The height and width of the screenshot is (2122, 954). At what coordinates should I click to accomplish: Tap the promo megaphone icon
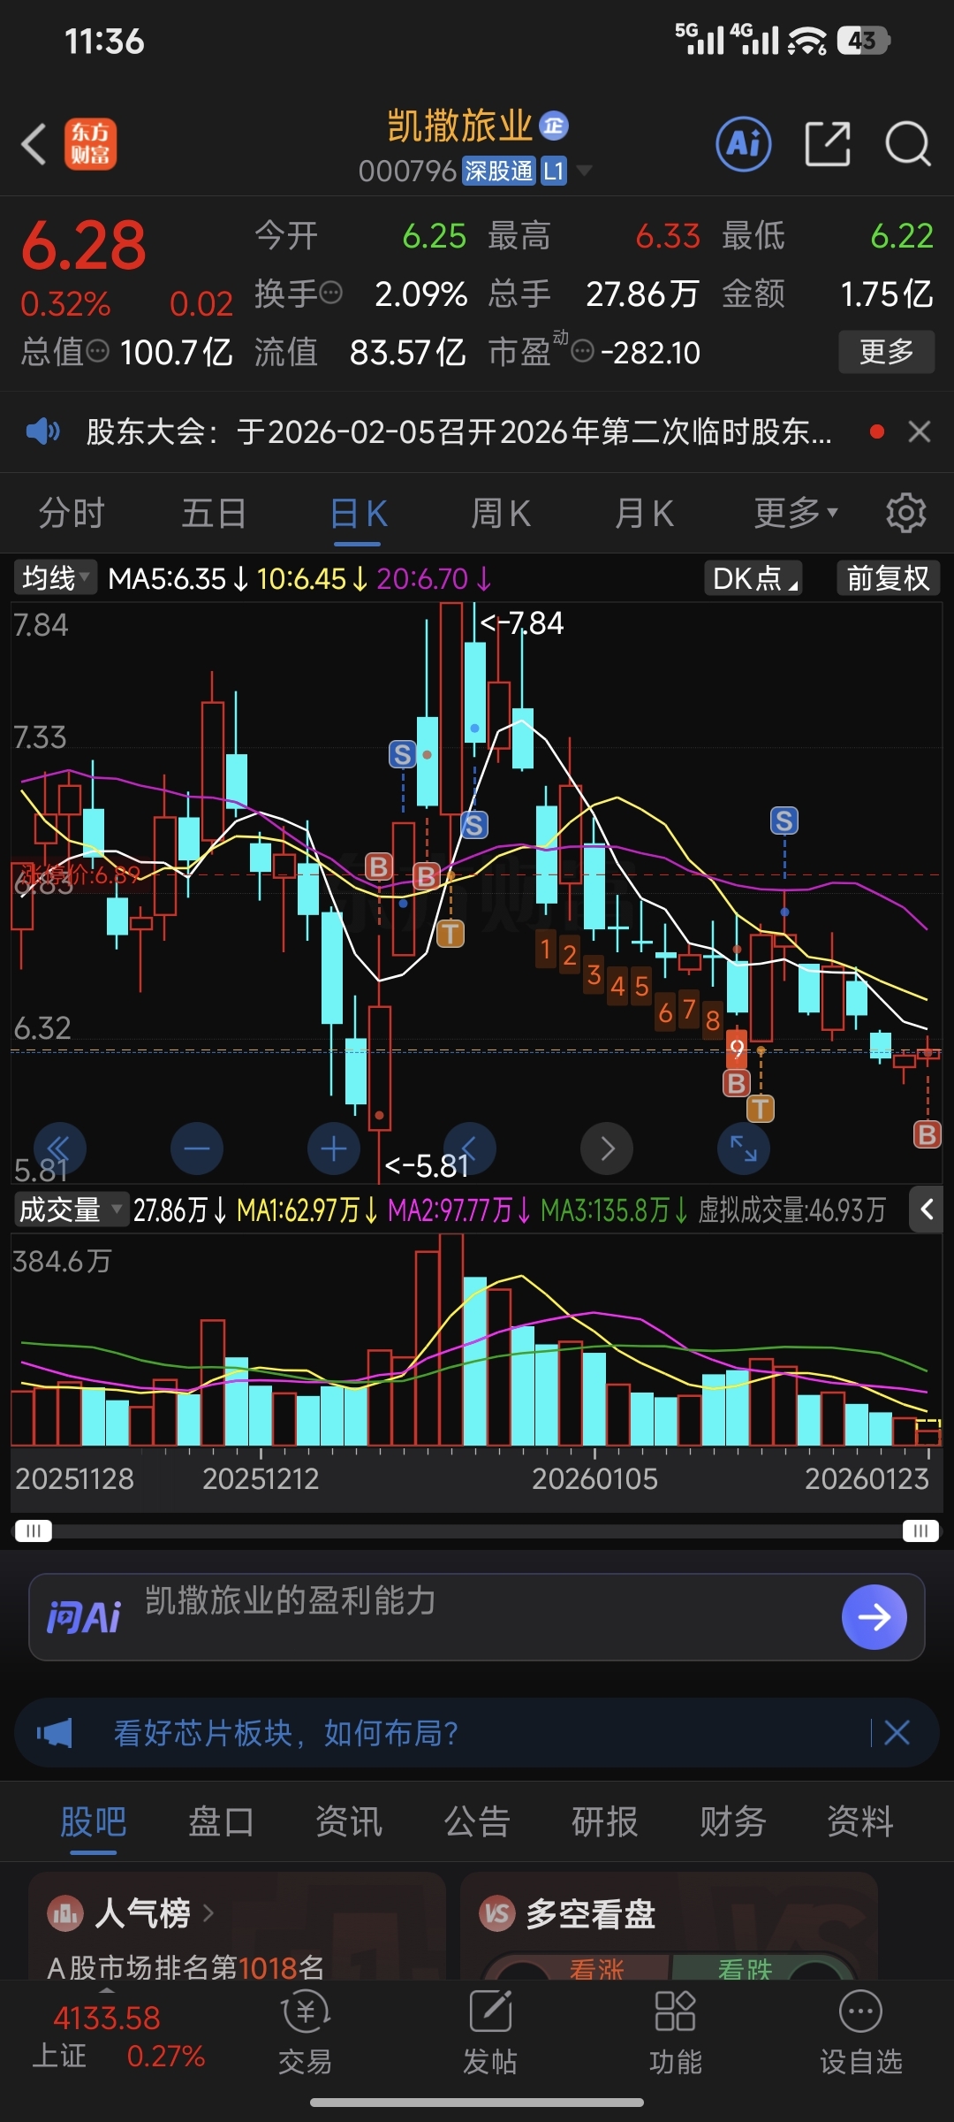click(x=55, y=1732)
